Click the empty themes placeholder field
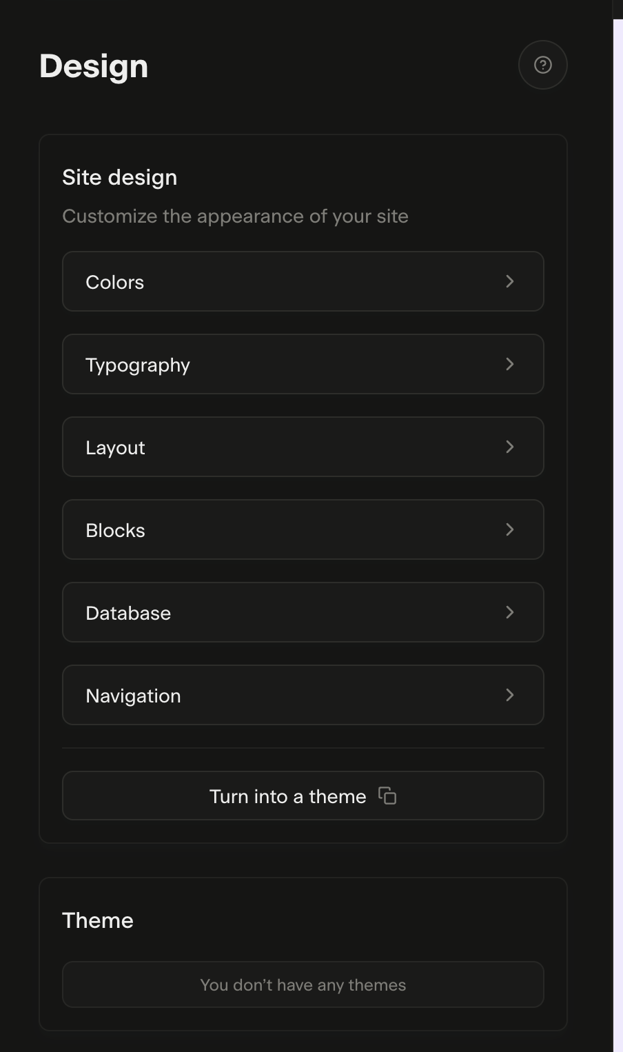The height and width of the screenshot is (1052, 623). click(x=303, y=984)
